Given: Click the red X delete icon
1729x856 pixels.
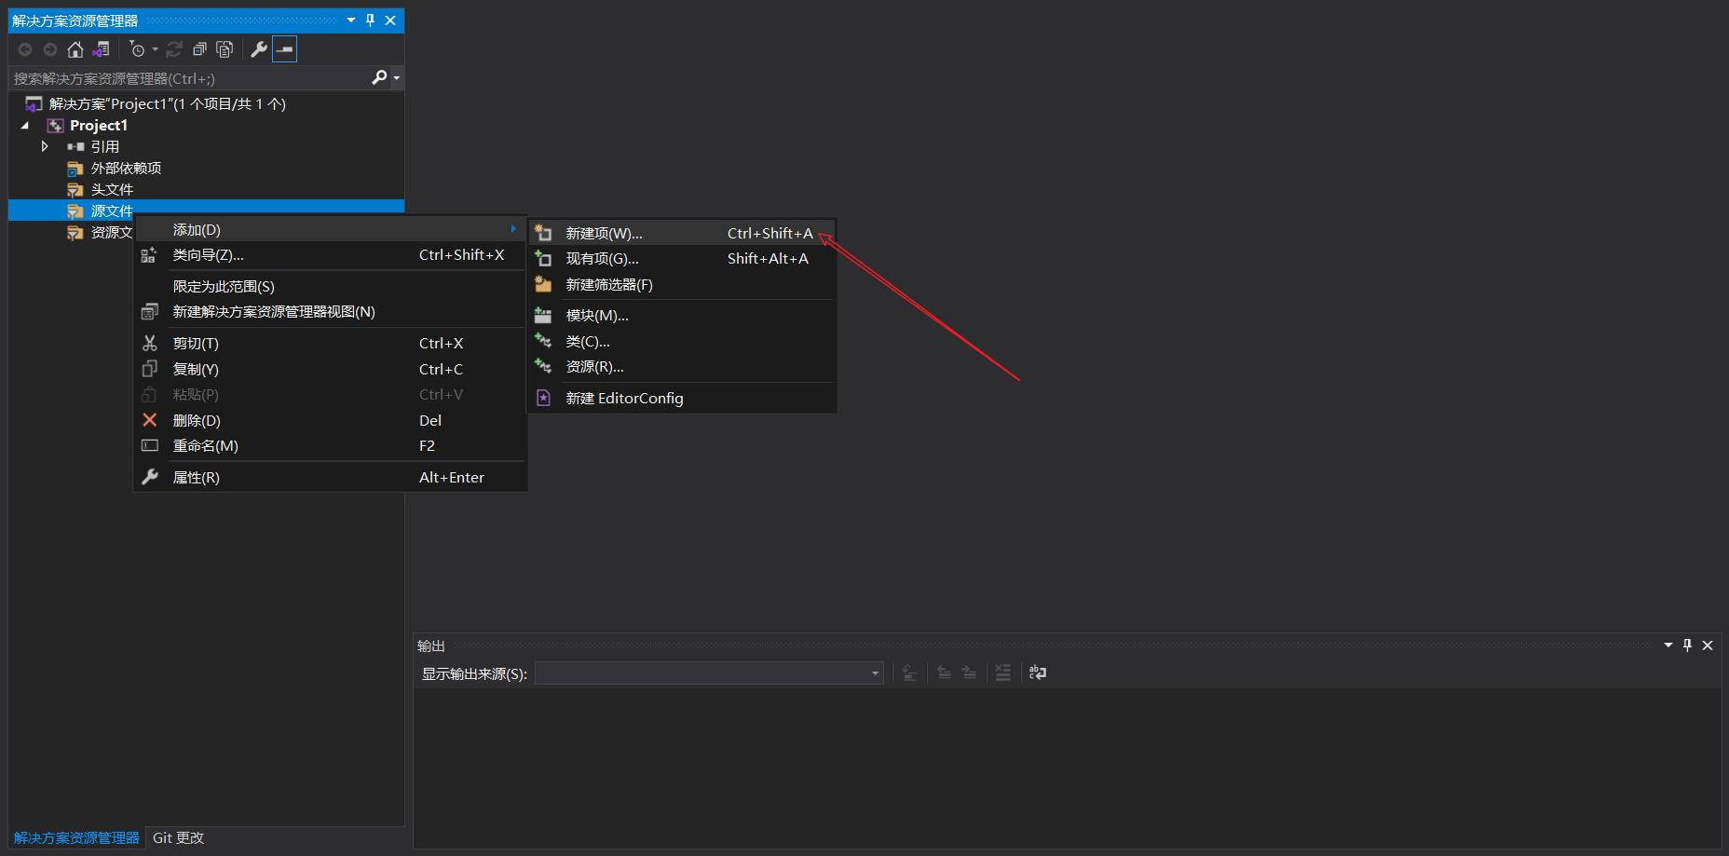Looking at the screenshot, I should [x=149, y=420].
